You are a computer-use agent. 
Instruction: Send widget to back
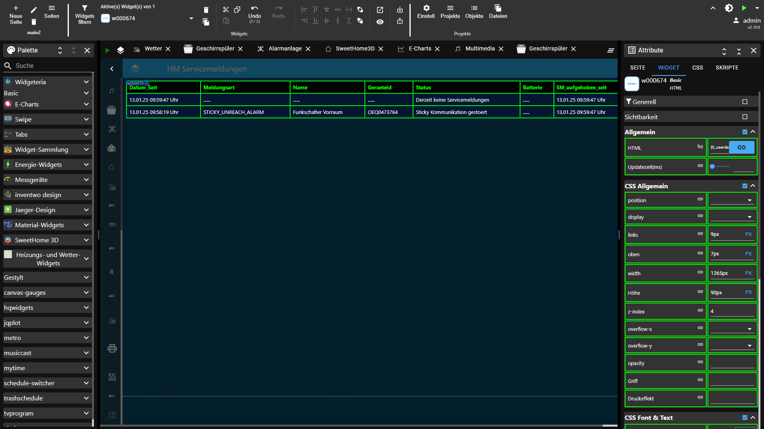[360, 21]
